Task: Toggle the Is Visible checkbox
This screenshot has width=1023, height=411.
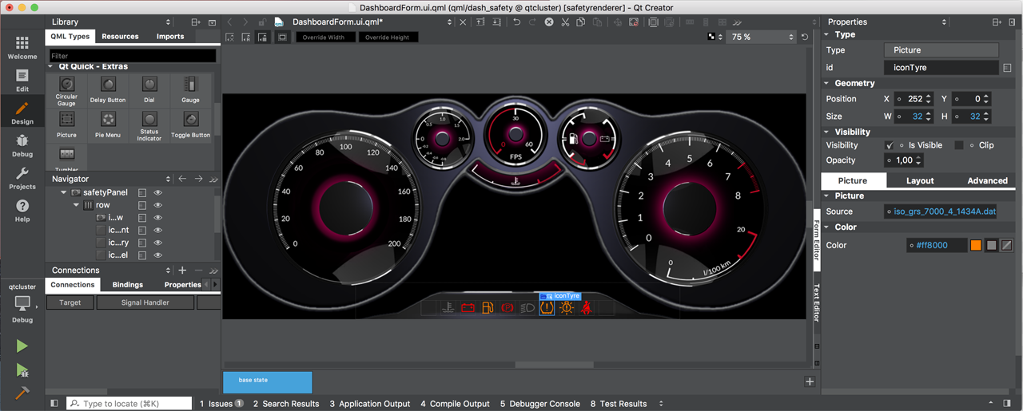Action: click(890, 145)
